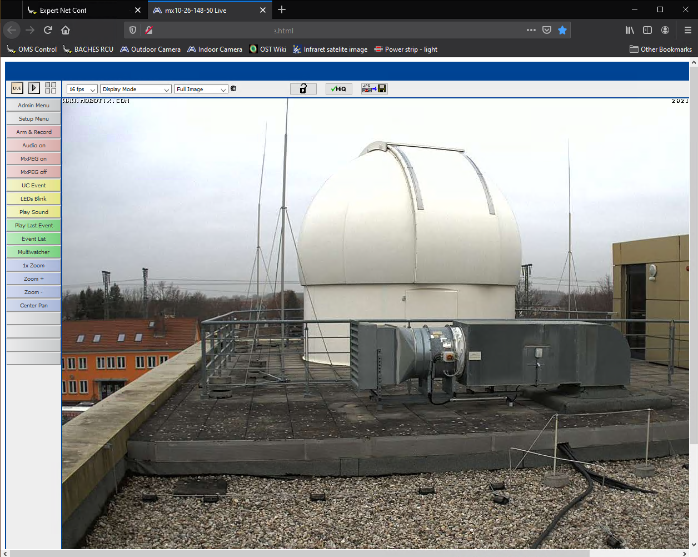
Task: Open the Admin Menu
Action: coord(33,106)
